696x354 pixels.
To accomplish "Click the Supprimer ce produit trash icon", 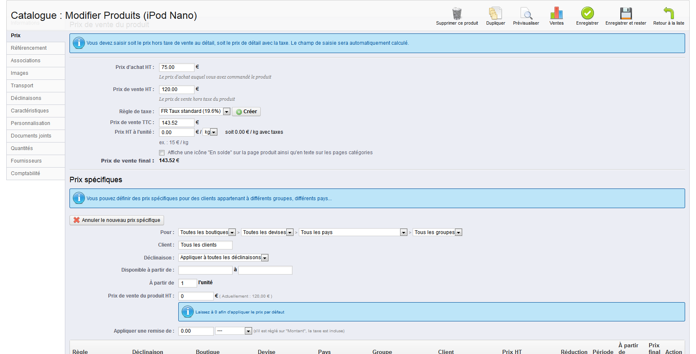I will coord(457,13).
